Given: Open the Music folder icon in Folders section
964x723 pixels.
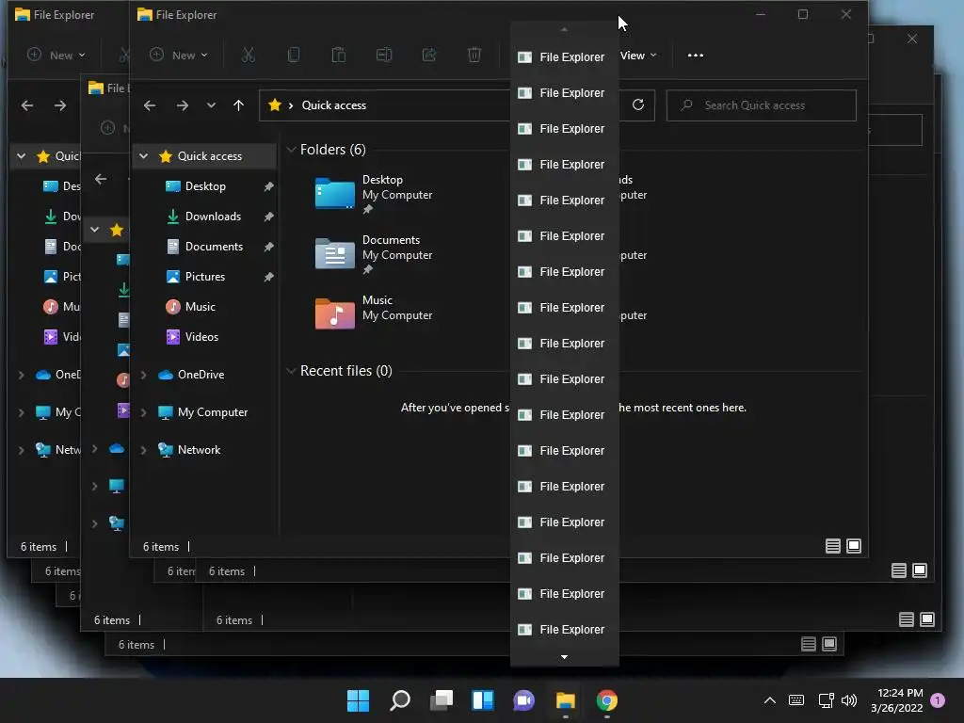Looking at the screenshot, I should click(x=334, y=313).
